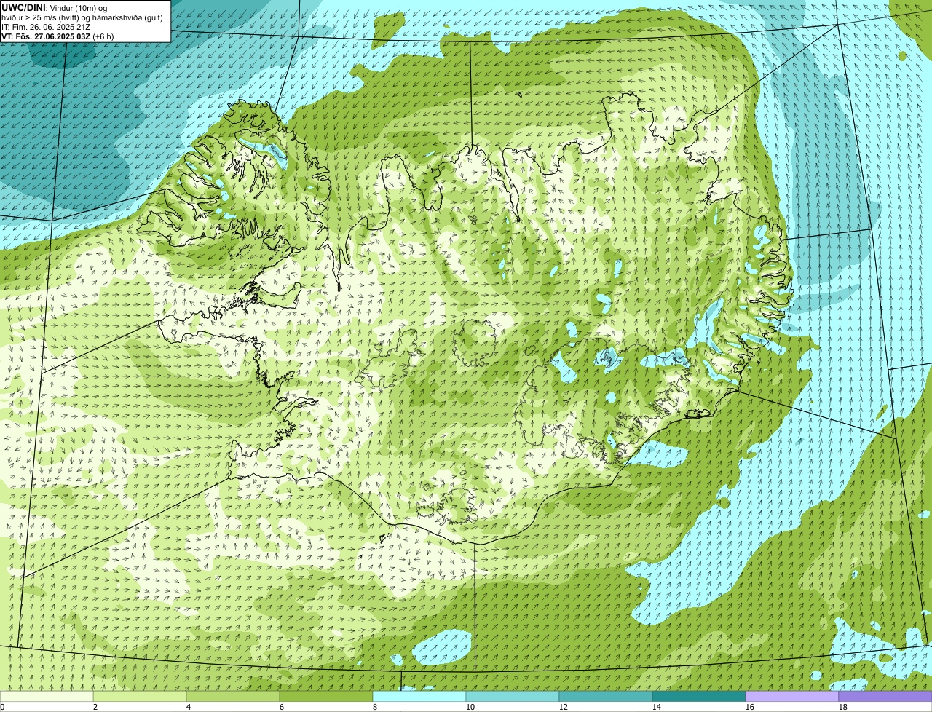
Task: Click the title text "UWC/DINI: Vindur (10m) og"
Action: [x=55, y=7]
